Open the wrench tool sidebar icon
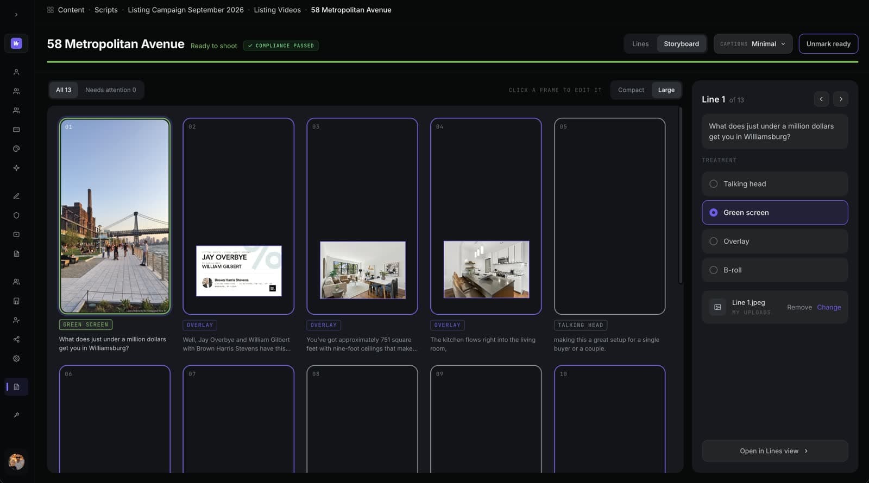The width and height of the screenshot is (869, 483). [16, 415]
